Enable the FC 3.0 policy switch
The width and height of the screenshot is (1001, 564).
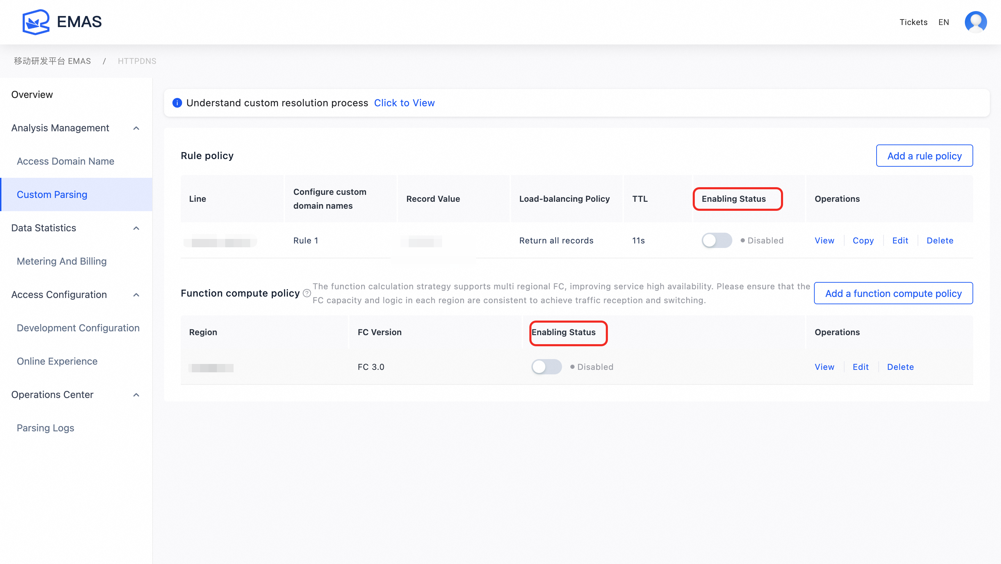click(x=546, y=367)
